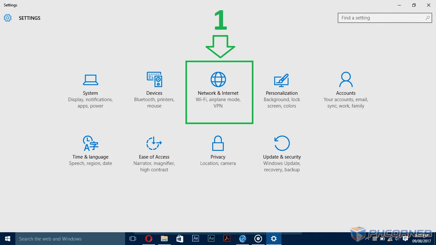The width and height of the screenshot is (436, 245).
Task: Click the battery status tray icon
Action: 382,239
